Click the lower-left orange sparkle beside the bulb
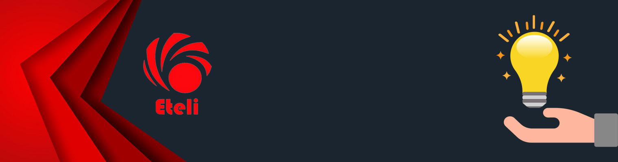618x162 pixels. [x=506, y=75]
